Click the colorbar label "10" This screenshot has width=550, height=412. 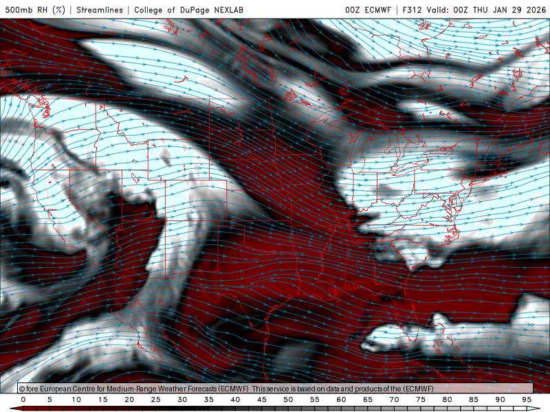click(x=76, y=400)
